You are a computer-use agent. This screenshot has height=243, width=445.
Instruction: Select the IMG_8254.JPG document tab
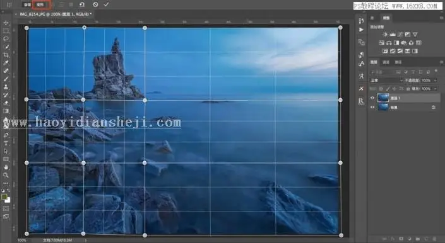click(56, 14)
